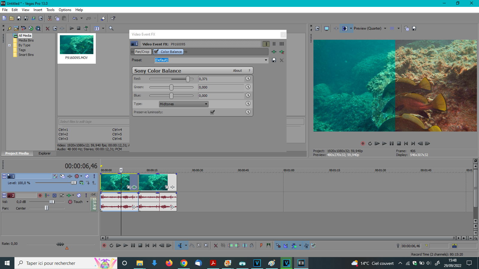Switch to the Explorer tab

(44, 153)
